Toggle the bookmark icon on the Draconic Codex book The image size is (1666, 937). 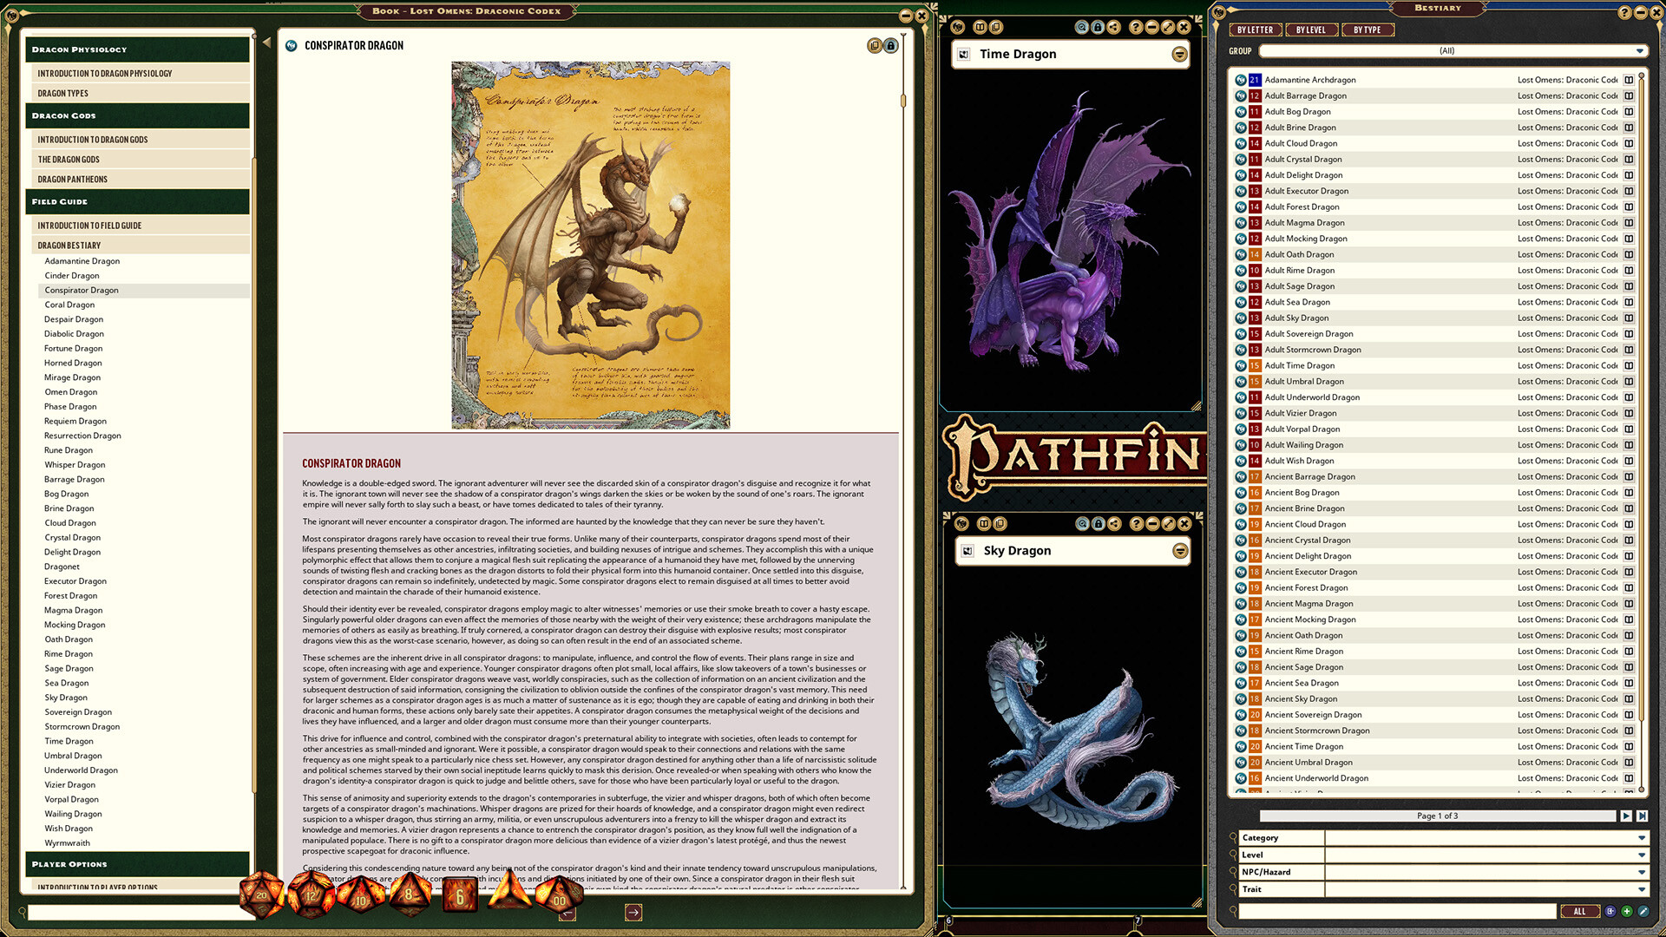pyautogui.click(x=875, y=45)
